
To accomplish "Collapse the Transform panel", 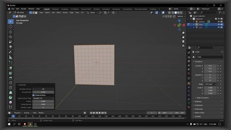I will tap(198, 62).
